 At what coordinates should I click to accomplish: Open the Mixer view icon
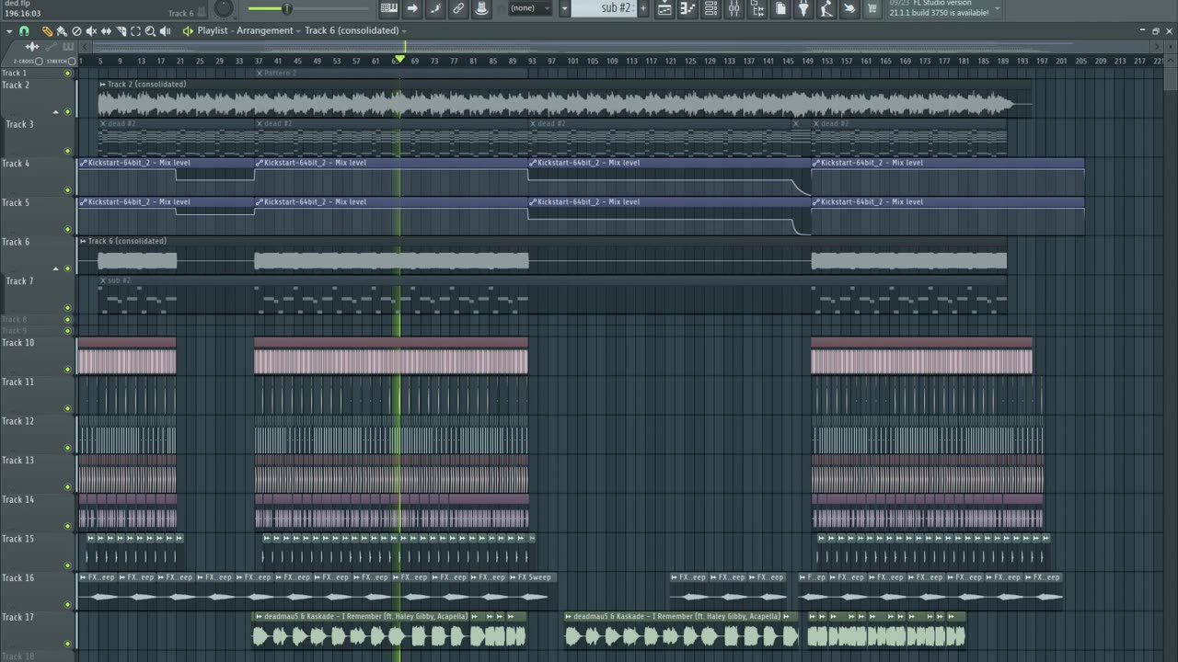(x=733, y=8)
